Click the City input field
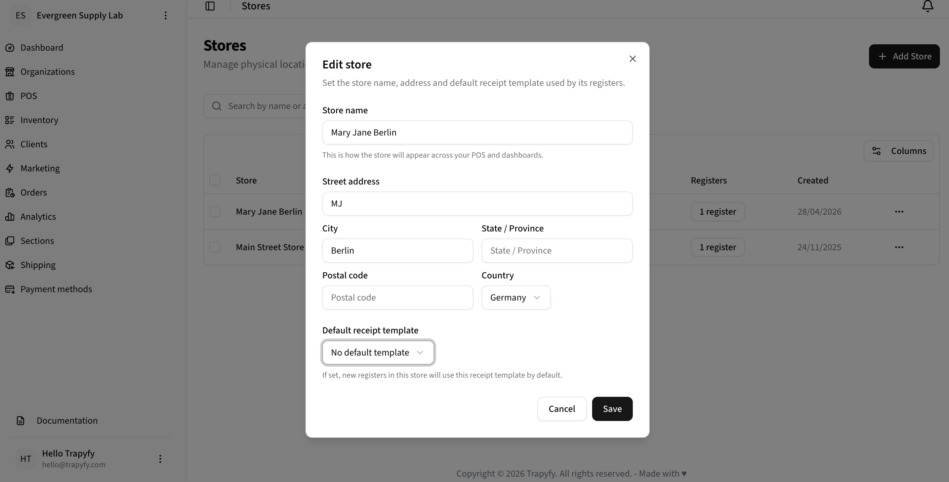The image size is (949, 482). coord(398,251)
